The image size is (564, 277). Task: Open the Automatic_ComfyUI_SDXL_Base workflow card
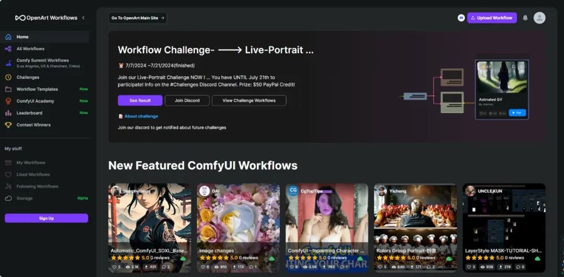pyautogui.click(x=150, y=228)
